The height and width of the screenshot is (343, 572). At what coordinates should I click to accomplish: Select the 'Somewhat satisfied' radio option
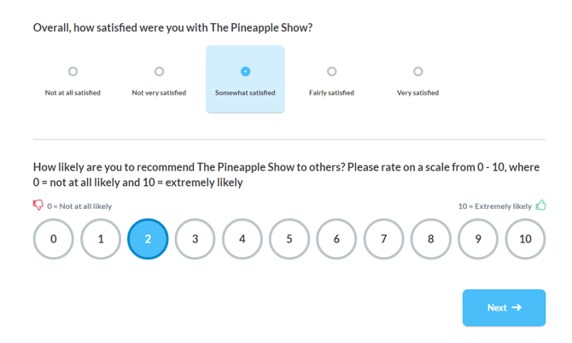tap(245, 72)
